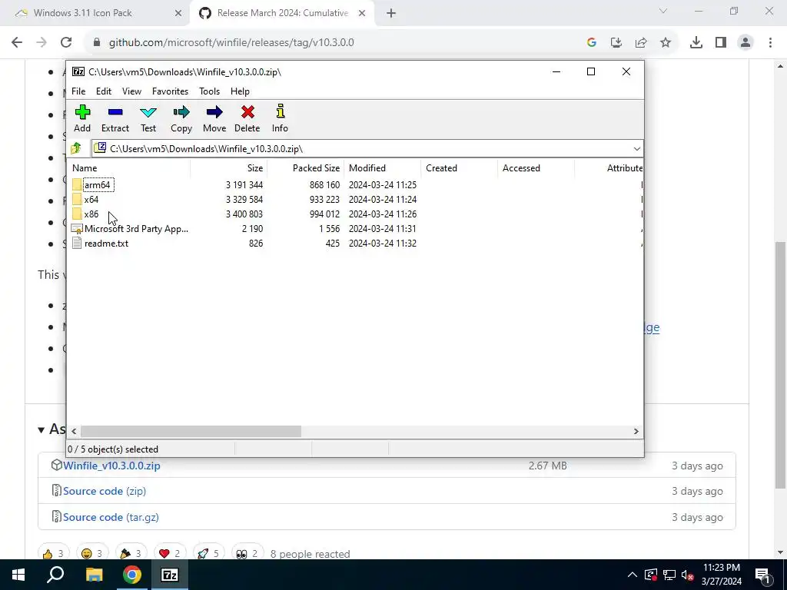This screenshot has height=590, width=787.
Task: Open Chrome tab search dropdown
Action: 663,12
